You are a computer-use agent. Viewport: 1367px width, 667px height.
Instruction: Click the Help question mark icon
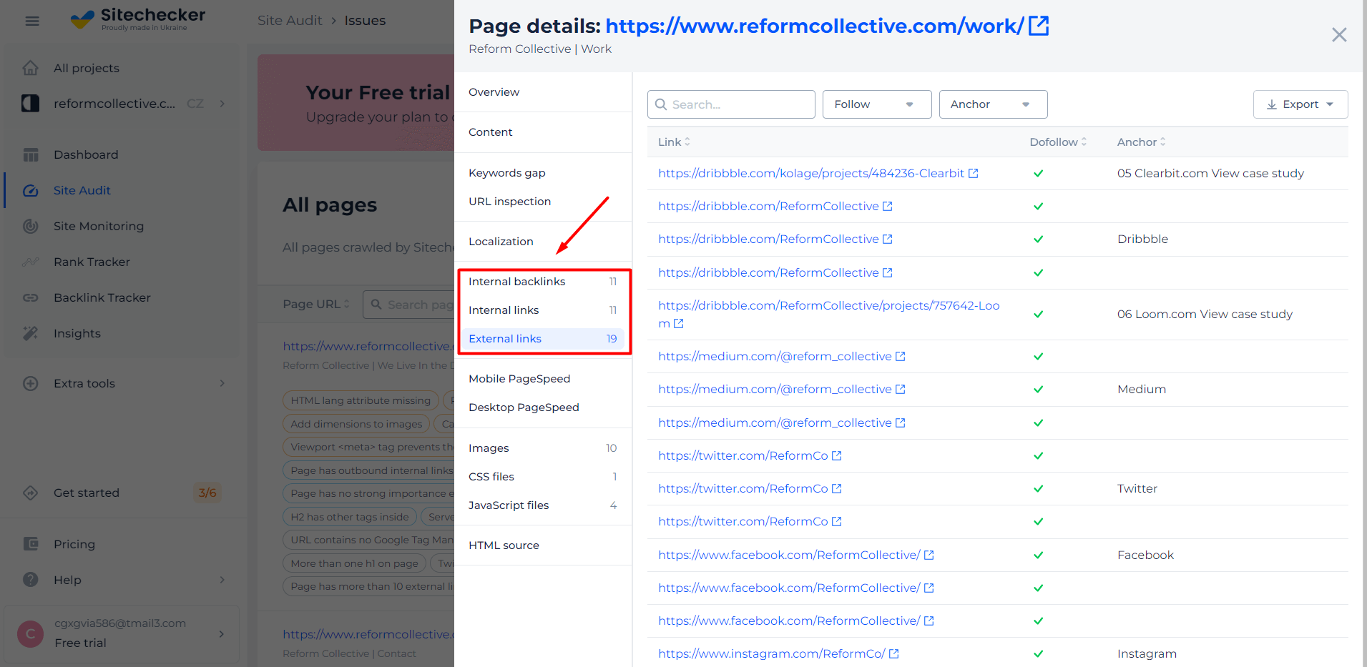[30, 580]
